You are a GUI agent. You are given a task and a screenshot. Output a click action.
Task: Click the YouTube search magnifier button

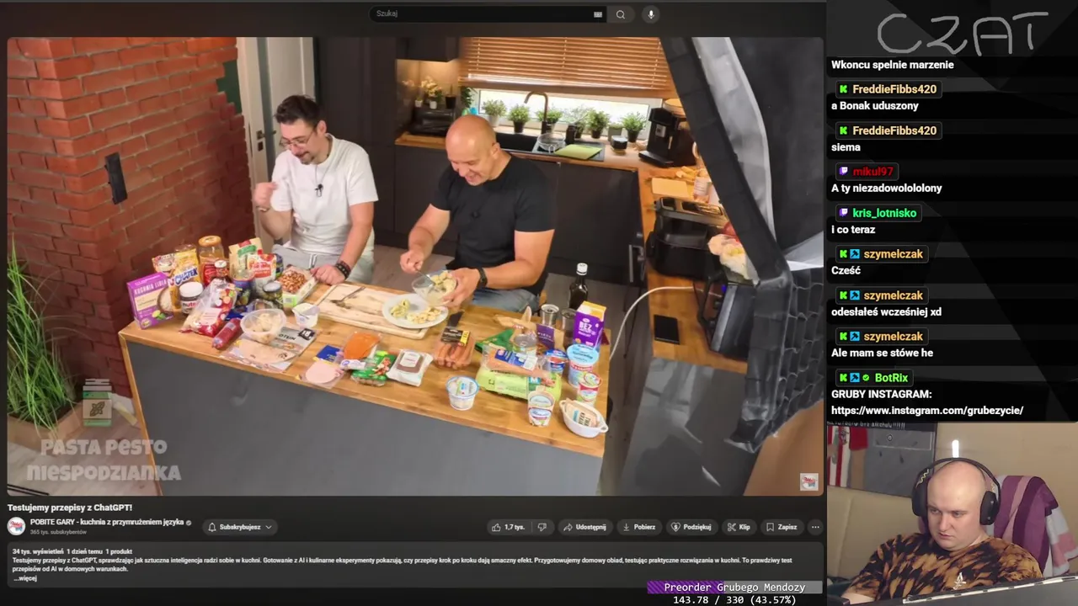(621, 14)
